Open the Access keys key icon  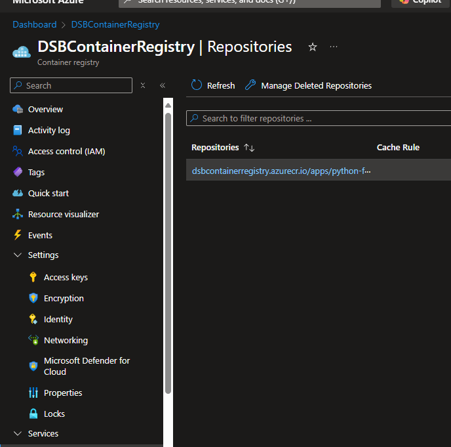(33, 277)
